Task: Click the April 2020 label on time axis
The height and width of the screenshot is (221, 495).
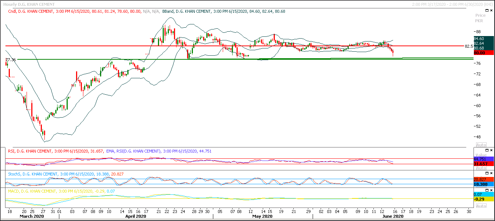Action: pos(136,216)
